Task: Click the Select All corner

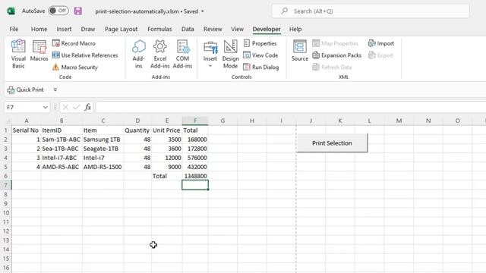Action: [x=8, y=121]
